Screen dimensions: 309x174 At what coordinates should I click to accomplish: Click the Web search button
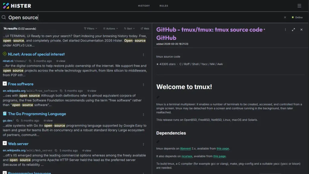click(x=145, y=29)
